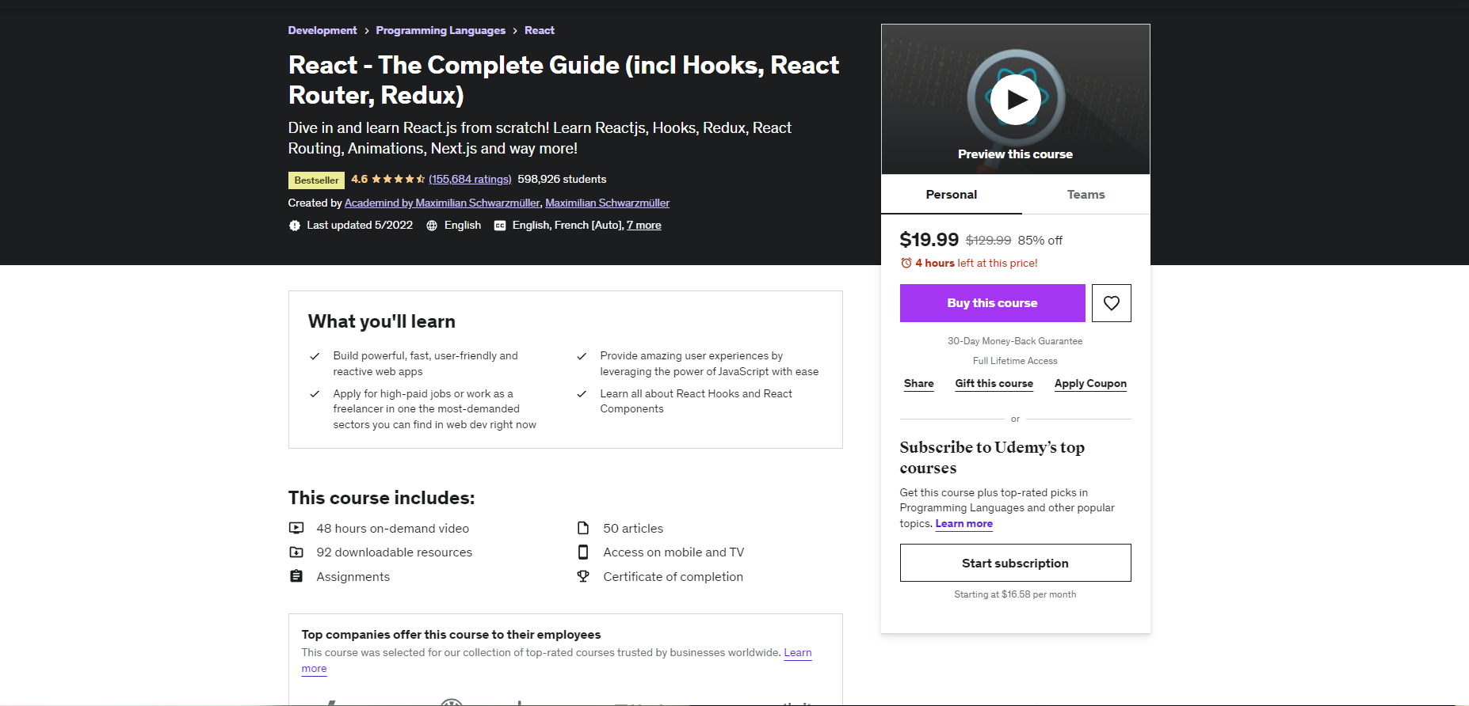Screen dimensions: 1469x706
Task: Select the Personal tab
Action: pos(951,195)
